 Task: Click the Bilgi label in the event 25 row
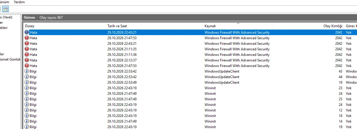point(33,99)
